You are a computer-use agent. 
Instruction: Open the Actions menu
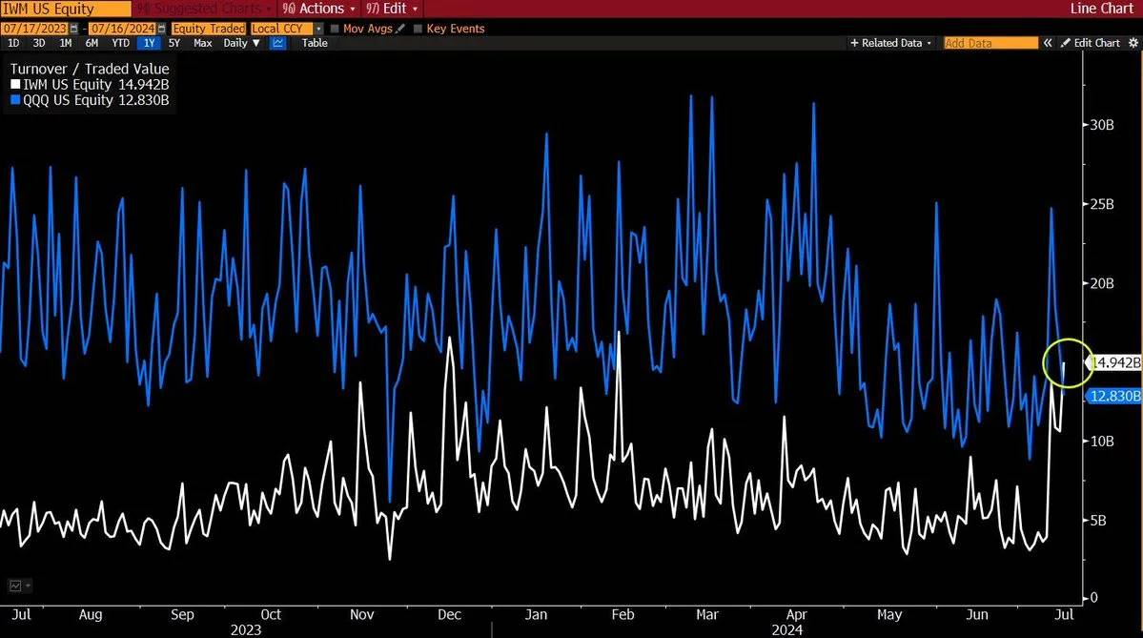(x=321, y=9)
